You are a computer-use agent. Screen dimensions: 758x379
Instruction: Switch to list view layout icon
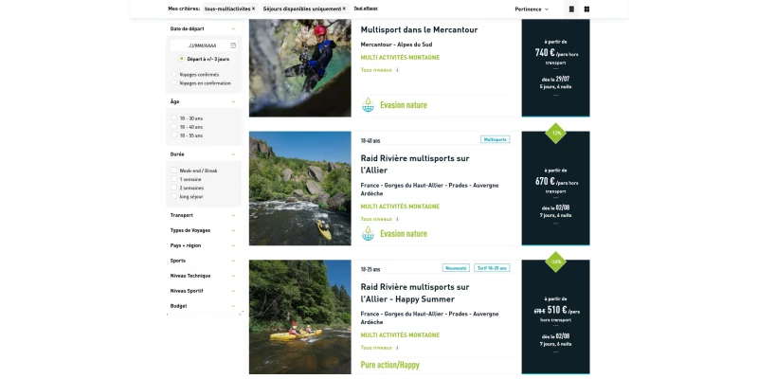tap(571, 9)
